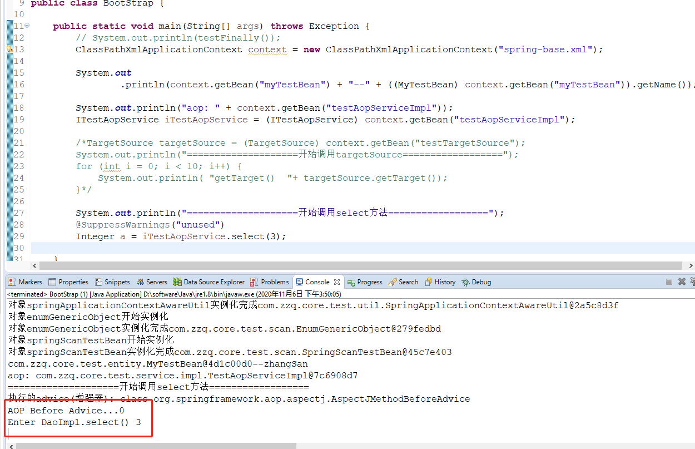Click the Markers tab icon
The image size is (695, 449).
(13, 282)
